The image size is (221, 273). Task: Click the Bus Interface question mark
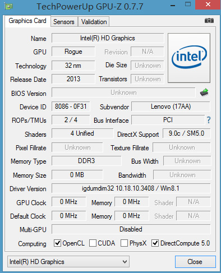[x=209, y=120]
